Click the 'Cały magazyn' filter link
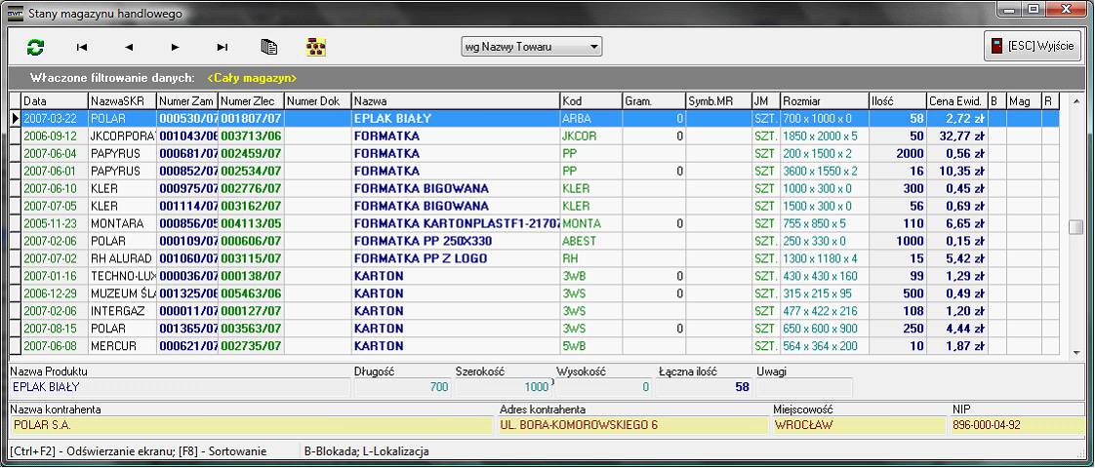 pos(252,77)
